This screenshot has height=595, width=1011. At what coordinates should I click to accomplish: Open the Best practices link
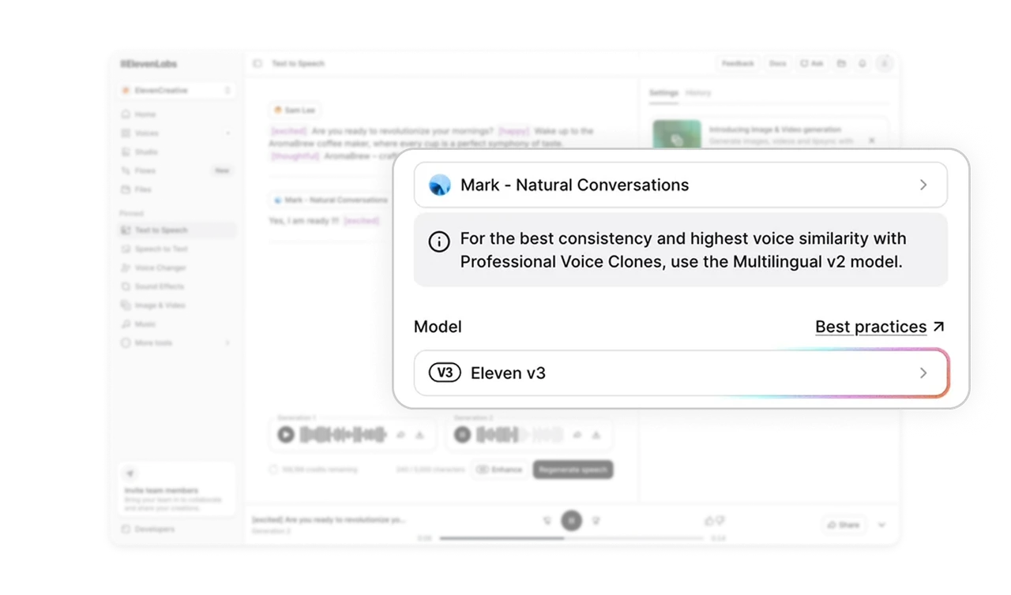pyautogui.click(x=880, y=327)
